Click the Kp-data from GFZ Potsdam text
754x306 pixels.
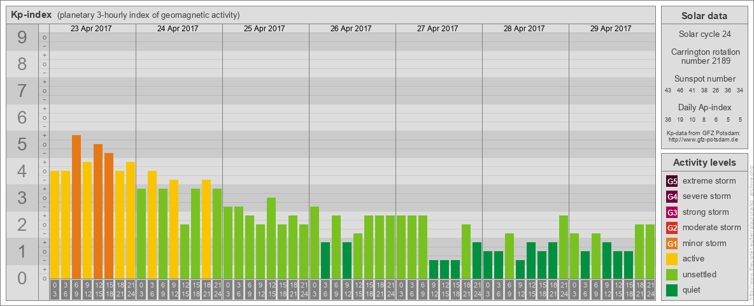coord(703,133)
